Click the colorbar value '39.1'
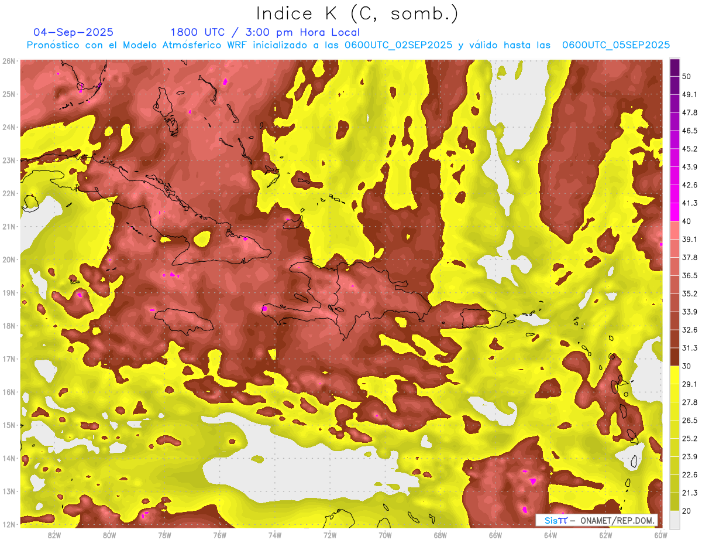This screenshot has width=702, height=543. point(690,239)
